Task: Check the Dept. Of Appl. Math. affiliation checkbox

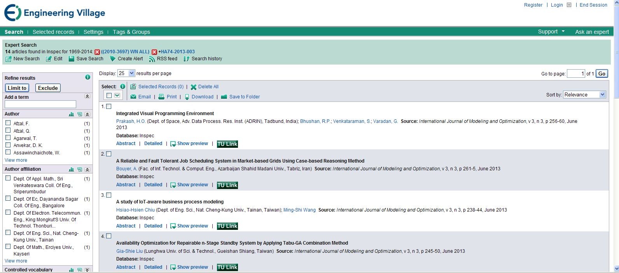Action: click(8, 178)
